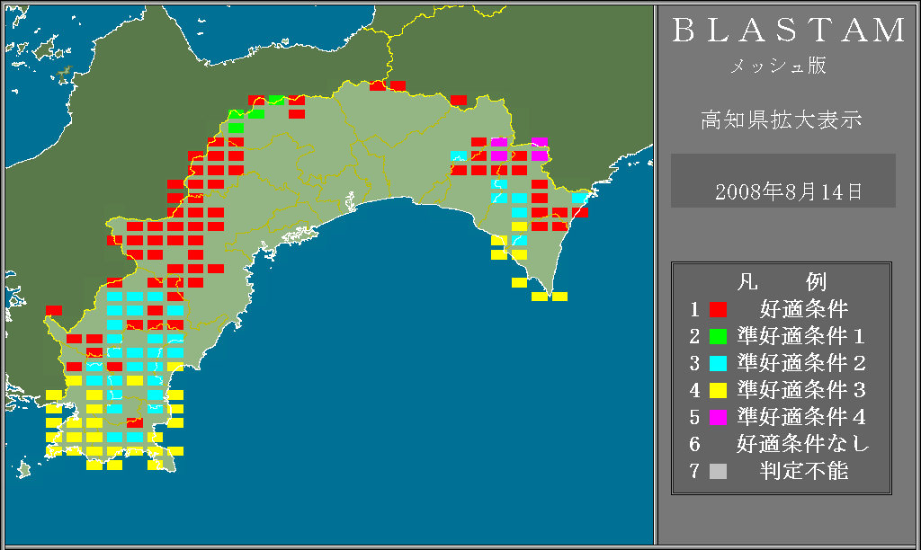The height and width of the screenshot is (550, 921).
Task: Click legend number 6 beside 好適条件なし
Action: pos(695,444)
